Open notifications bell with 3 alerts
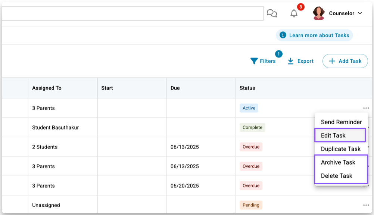 click(x=294, y=14)
